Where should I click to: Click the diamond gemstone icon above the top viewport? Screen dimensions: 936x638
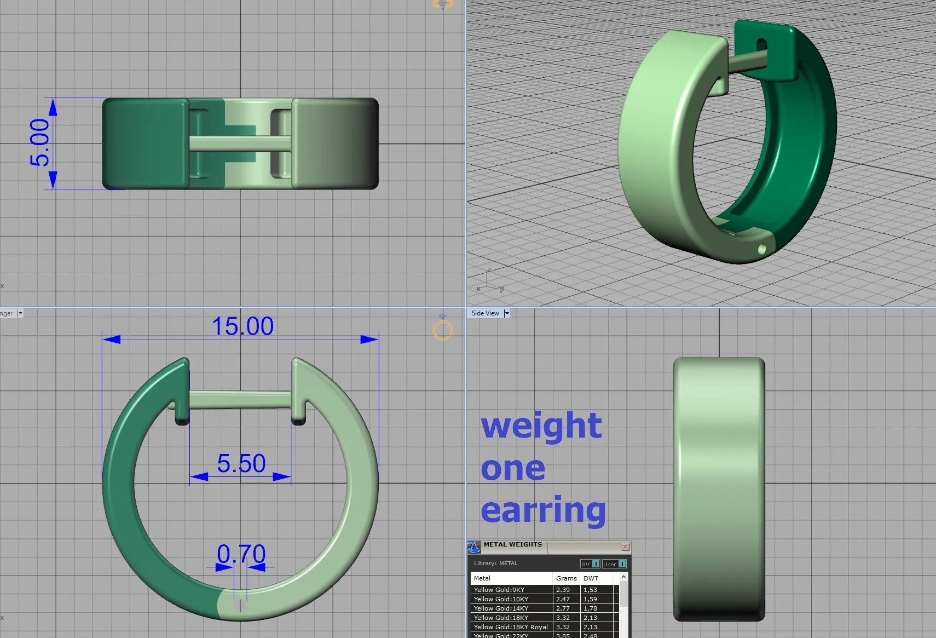click(x=442, y=4)
